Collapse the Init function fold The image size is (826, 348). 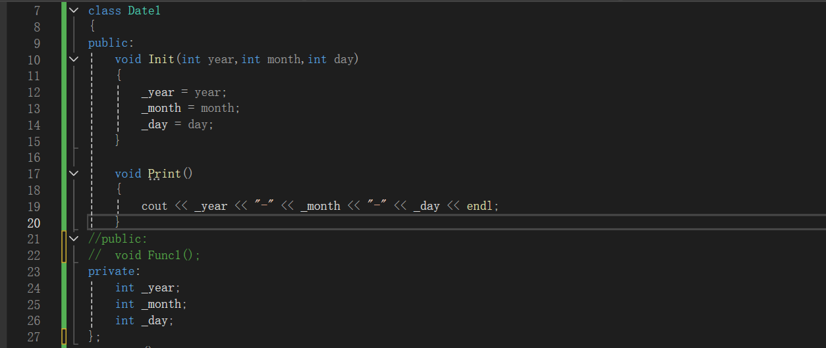tap(73, 59)
